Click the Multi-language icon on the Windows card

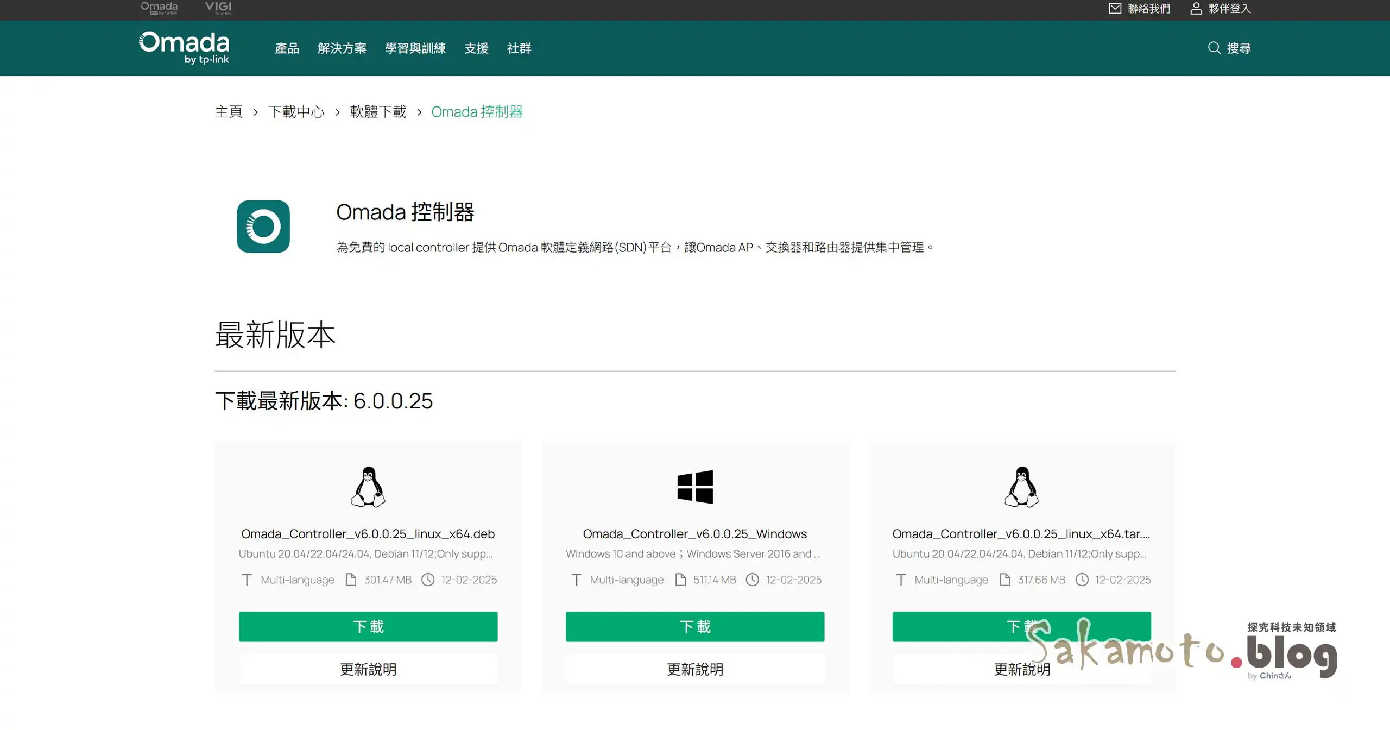[577, 580]
